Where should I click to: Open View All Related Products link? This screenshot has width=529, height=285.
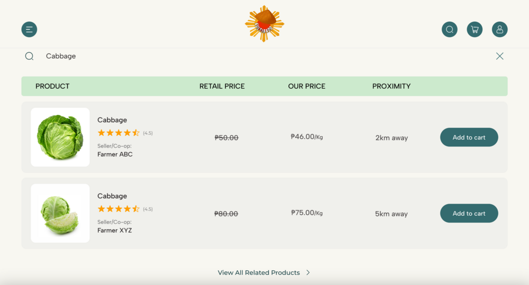pos(259,273)
